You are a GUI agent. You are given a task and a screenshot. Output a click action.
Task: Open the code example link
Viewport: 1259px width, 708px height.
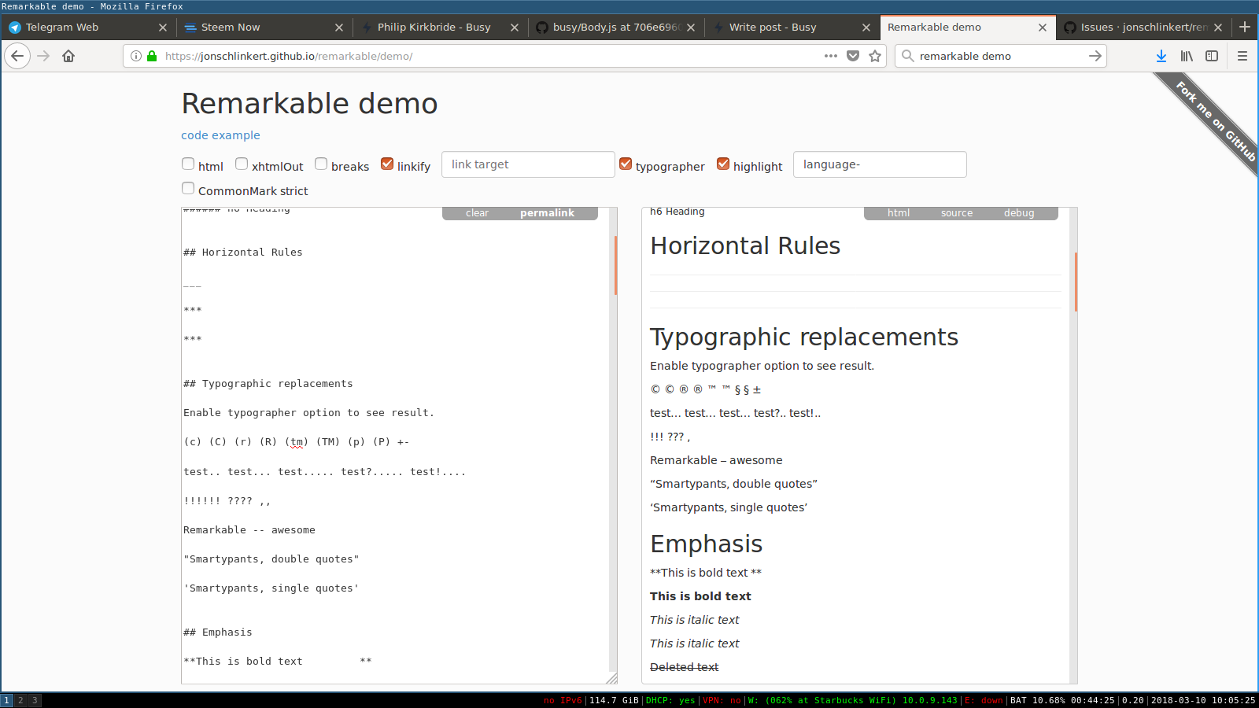coord(220,135)
